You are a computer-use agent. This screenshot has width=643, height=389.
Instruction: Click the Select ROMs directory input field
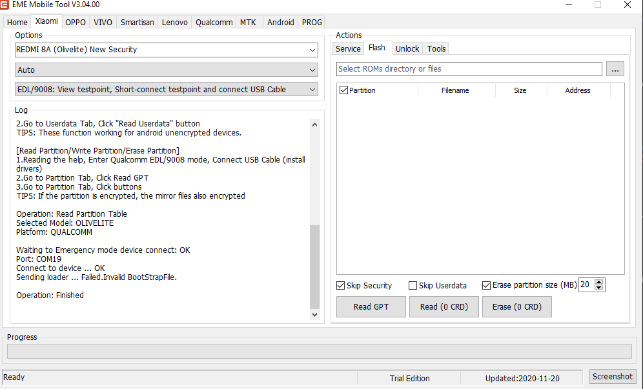point(469,69)
